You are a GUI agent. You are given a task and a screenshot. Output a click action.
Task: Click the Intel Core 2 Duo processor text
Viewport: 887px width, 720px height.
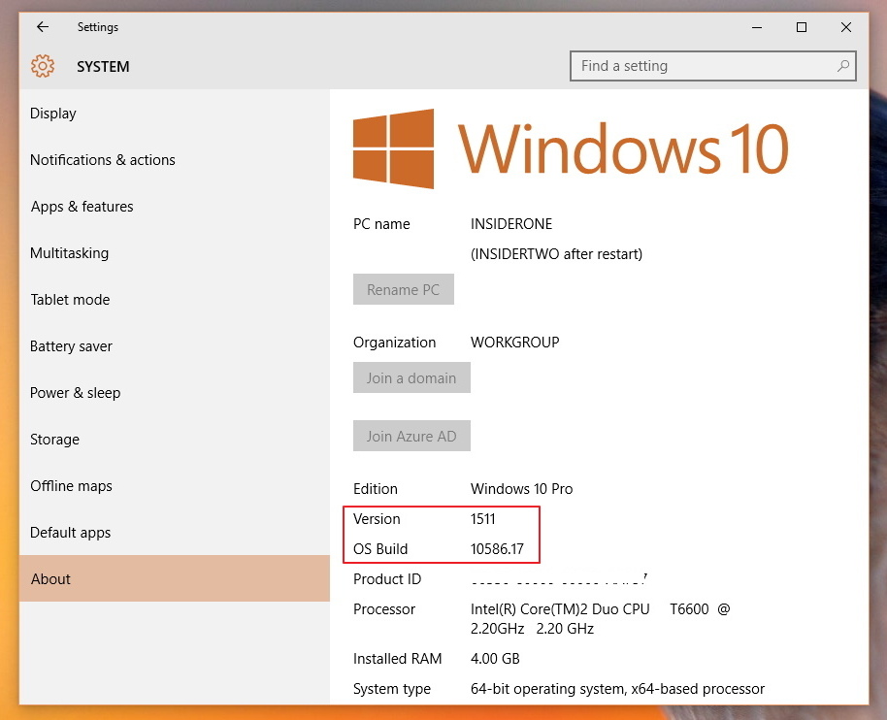click(600, 619)
